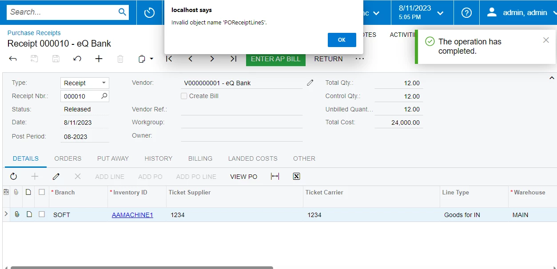
Task: Open the help question mark icon
Action: (x=466, y=13)
